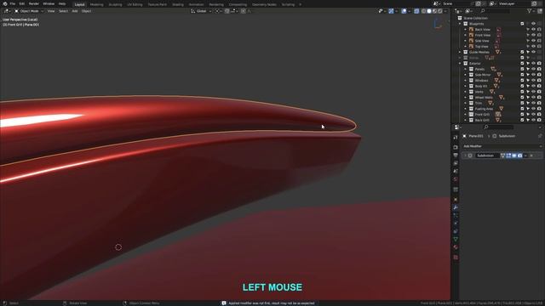The image size is (545, 306).
Task: Select the Side Mirror collection
Action: [x=483, y=75]
